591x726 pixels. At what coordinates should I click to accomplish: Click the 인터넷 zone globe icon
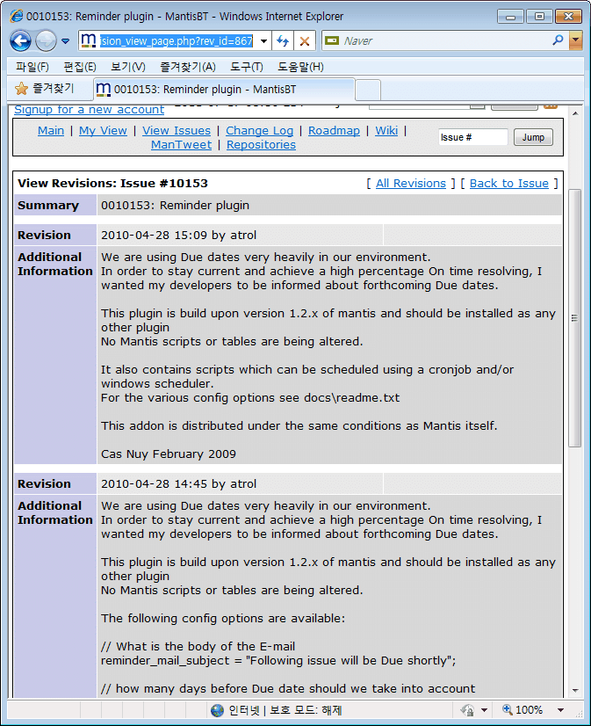[x=217, y=710]
